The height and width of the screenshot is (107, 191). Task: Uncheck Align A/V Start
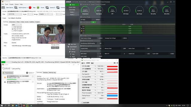click(x=13, y=29)
